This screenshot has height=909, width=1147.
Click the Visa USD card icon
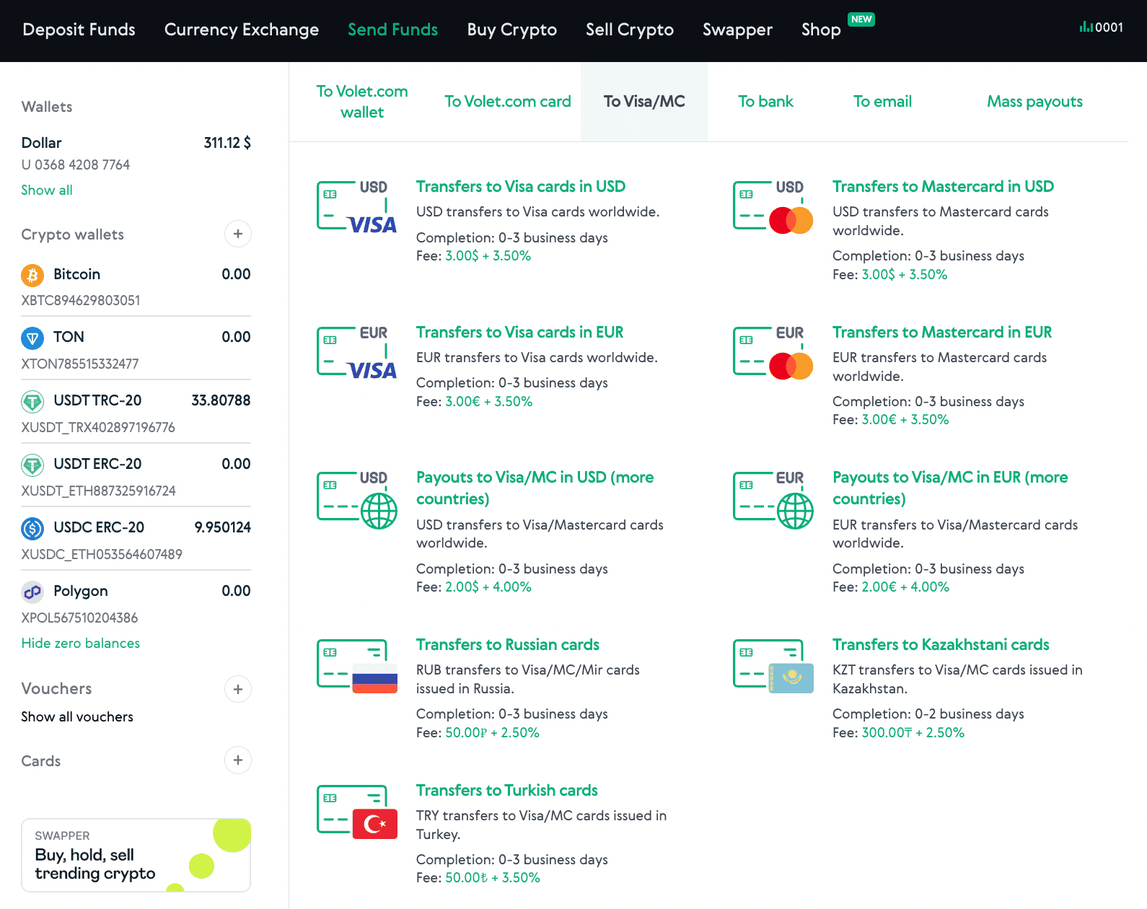[x=357, y=207]
